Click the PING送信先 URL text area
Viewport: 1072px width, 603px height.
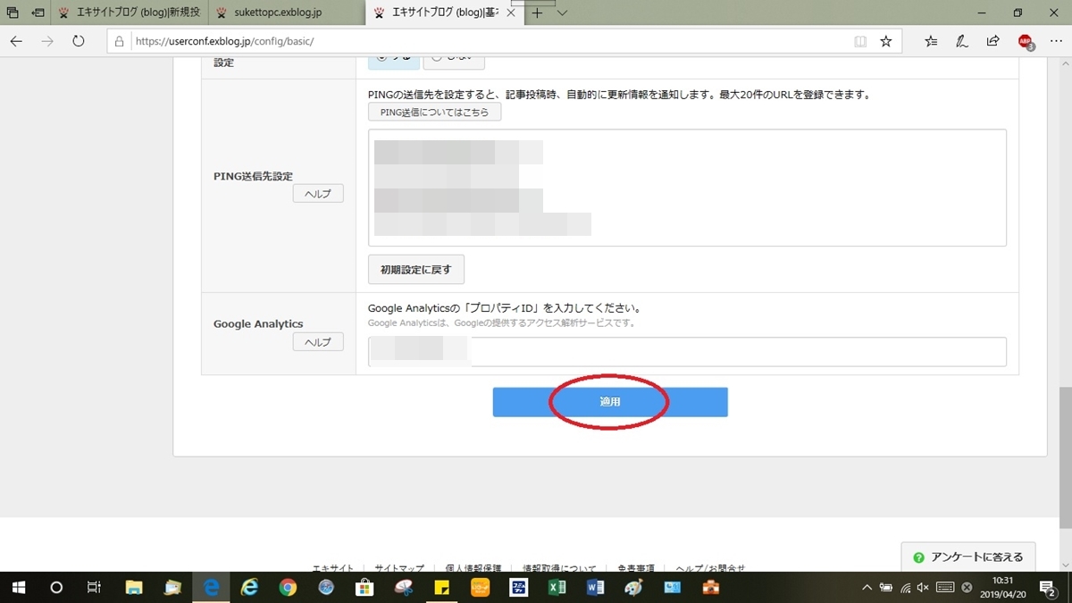click(687, 188)
